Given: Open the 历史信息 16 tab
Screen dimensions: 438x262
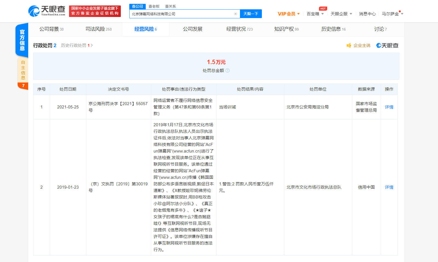Looking at the screenshot, I should coord(333,29).
